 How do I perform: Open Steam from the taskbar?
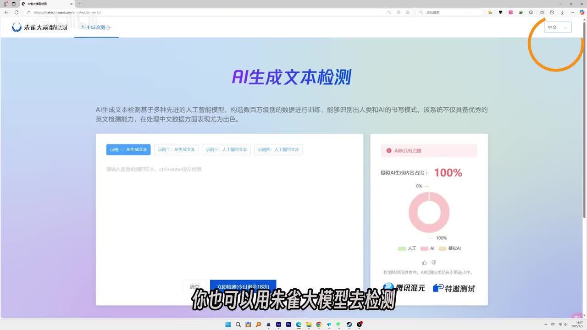(x=349, y=324)
